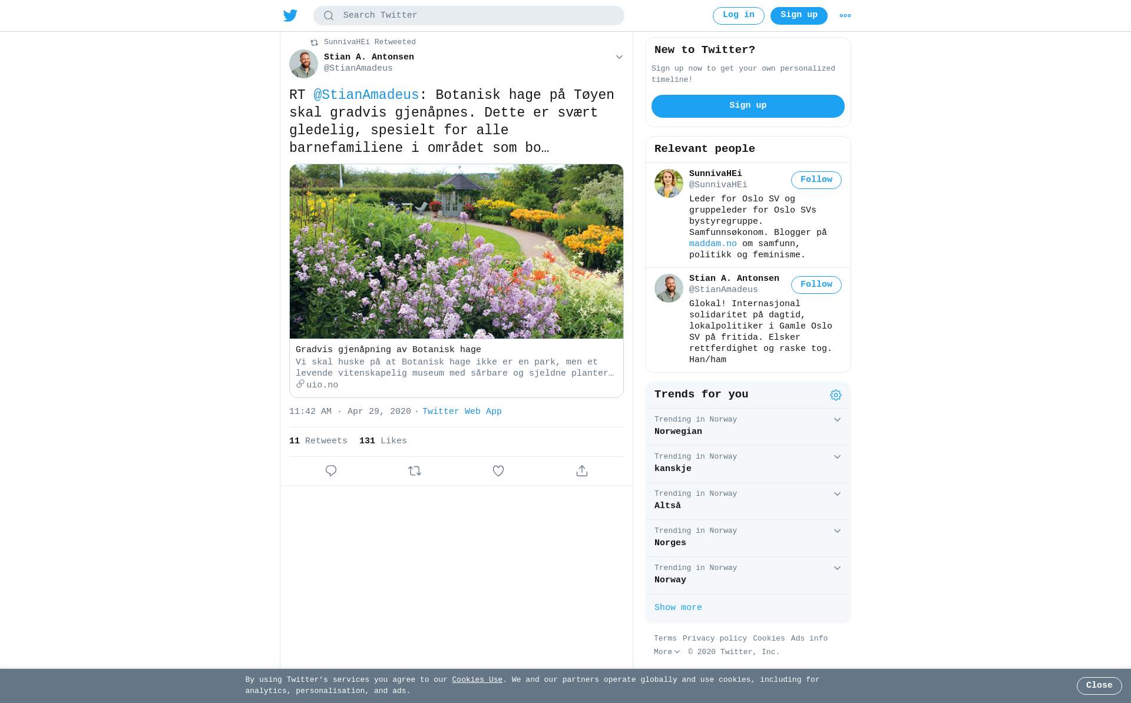1131x703 pixels.
Task: Open chevron menu for the kanskje trend
Action: tap(837, 457)
